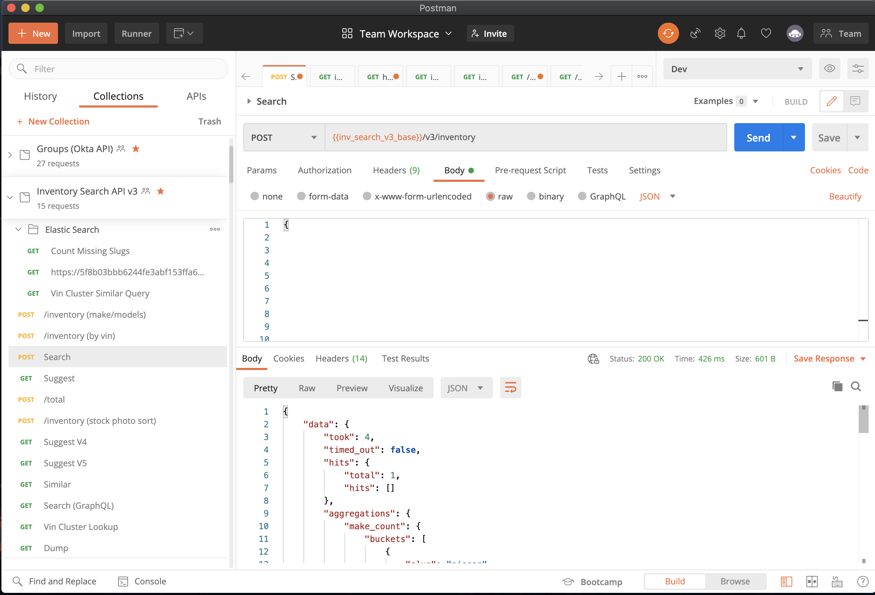Open the comments mode icon
Viewport: 875px width, 595px height.
pos(855,101)
